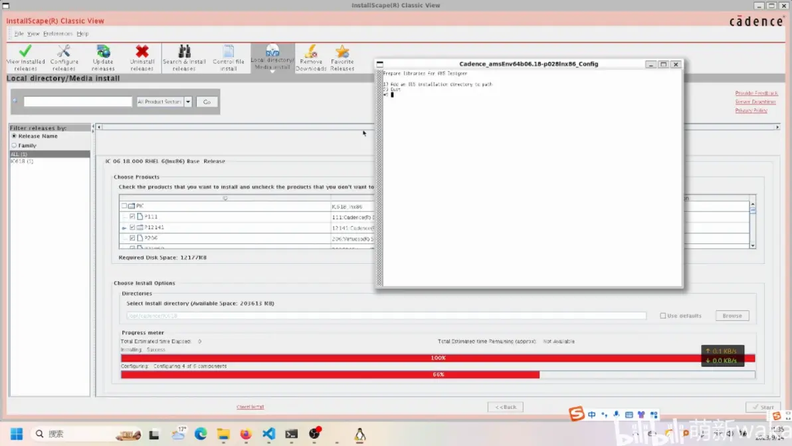This screenshot has height=446, width=792.
Task: Click the Installing progress bar at 100%
Action: pyautogui.click(x=438, y=358)
